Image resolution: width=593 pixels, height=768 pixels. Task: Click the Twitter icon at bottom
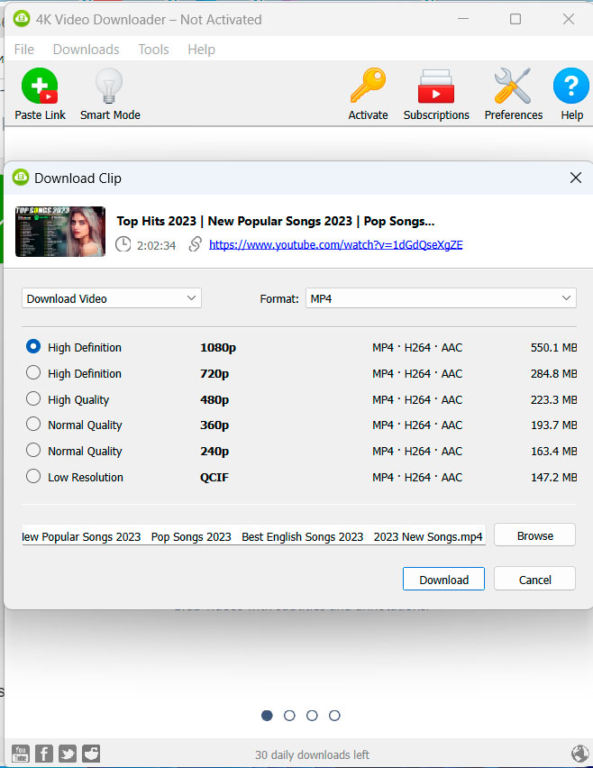pos(67,754)
